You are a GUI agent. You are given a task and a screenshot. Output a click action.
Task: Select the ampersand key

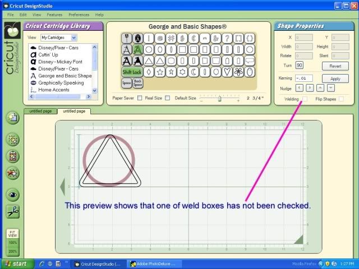[x=216, y=39]
